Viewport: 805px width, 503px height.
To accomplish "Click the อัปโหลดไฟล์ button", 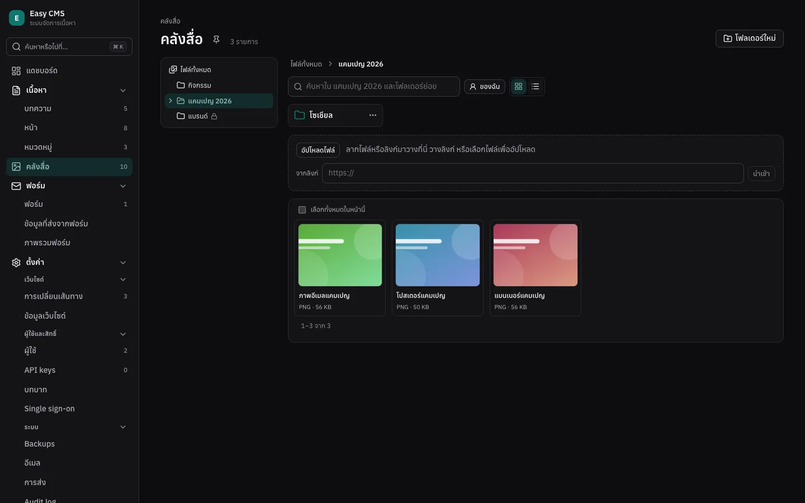I will pyautogui.click(x=318, y=150).
